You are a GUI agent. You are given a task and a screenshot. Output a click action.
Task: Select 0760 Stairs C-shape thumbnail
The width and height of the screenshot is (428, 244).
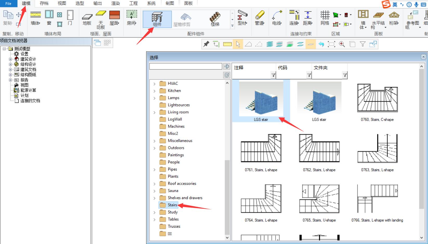pos(377,101)
